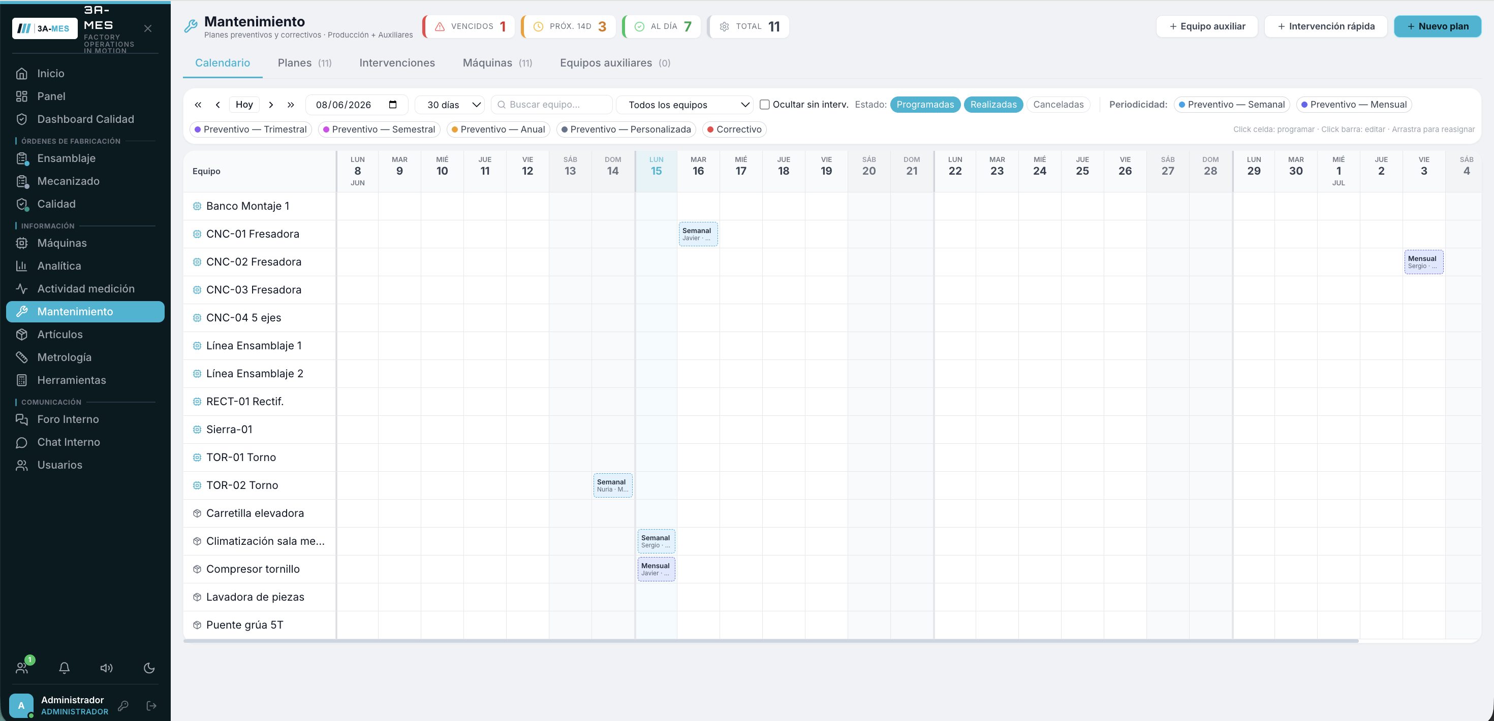Click Nuevo plan button

(x=1437, y=27)
